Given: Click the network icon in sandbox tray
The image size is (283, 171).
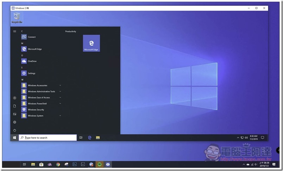Looking at the screenshot, I should tap(242, 138).
